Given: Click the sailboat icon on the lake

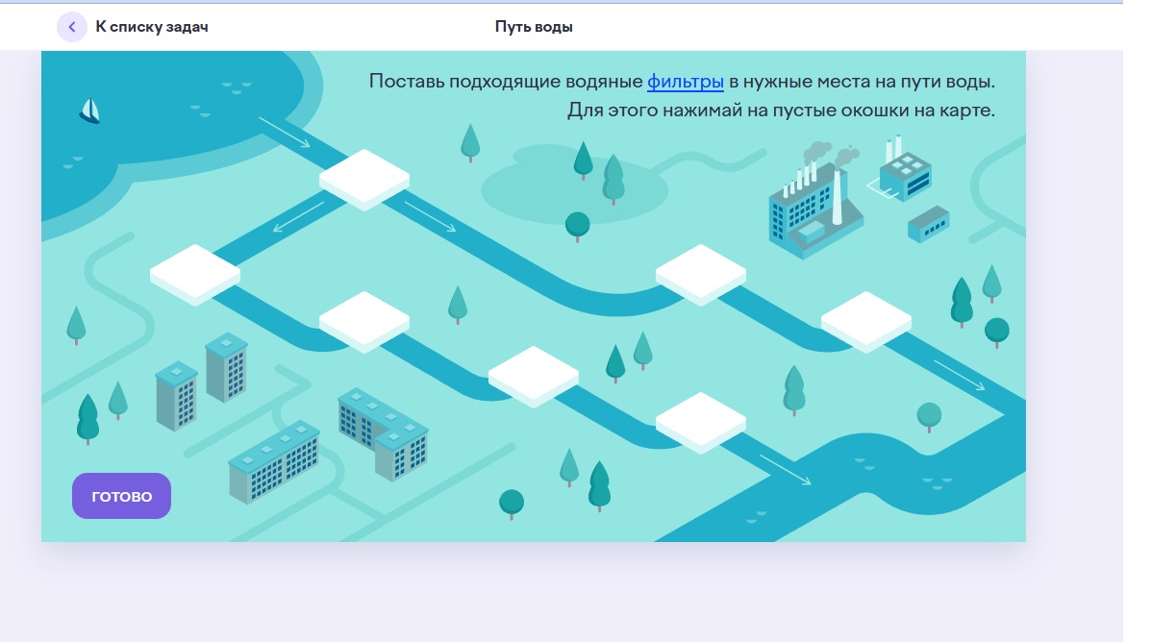Looking at the screenshot, I should [89, 111].
